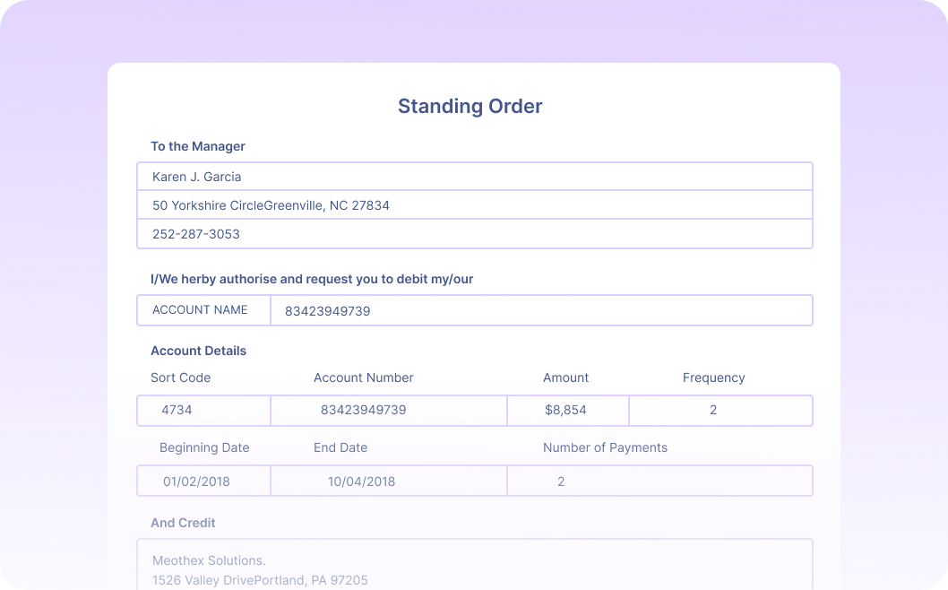Click the Number of Payments label
Screen dimensions: 948x590
click(x=605, y=447)
